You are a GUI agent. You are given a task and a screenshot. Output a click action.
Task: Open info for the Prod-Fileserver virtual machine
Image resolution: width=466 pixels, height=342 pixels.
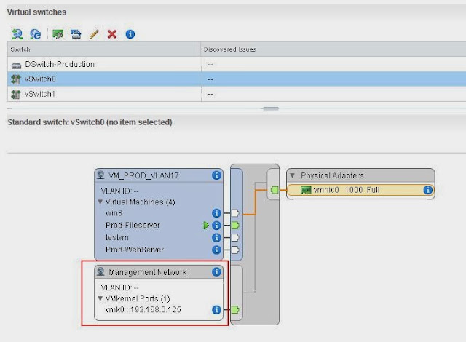coord(216,226)
